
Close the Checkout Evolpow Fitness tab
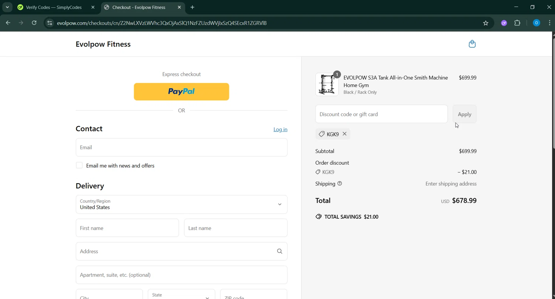tap(179, 7)
